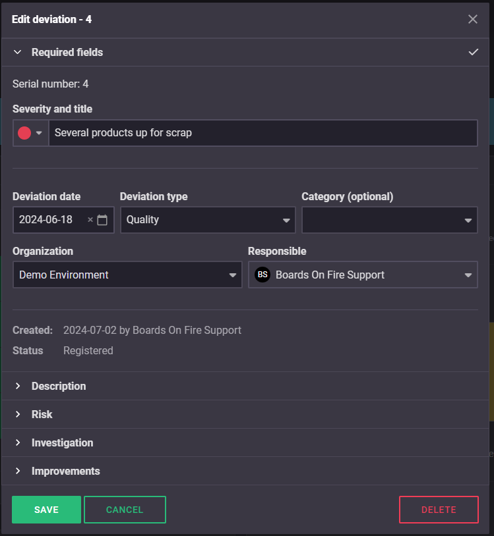Clear the deviation date with the x icon
The height and width of the screenshot is (536, 494).
tap(90, 220)
